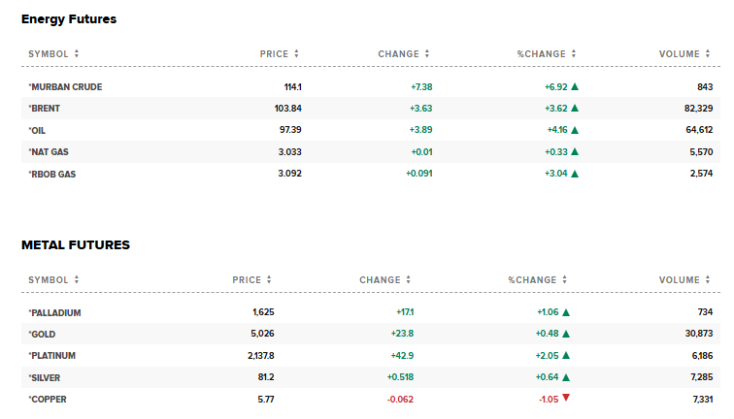Click green up arrow beside Oil +4.16
Viewport: 734px width, 419px height.
click(575, 130)
